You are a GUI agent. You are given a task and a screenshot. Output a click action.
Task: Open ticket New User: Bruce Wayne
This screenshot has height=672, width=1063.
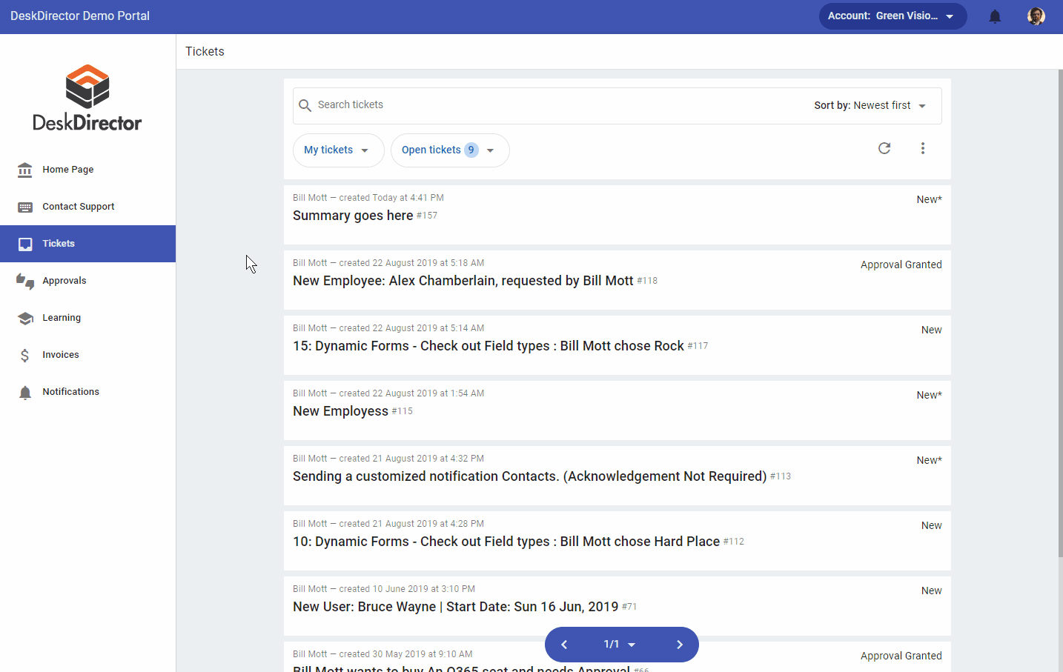coord(617,606)
